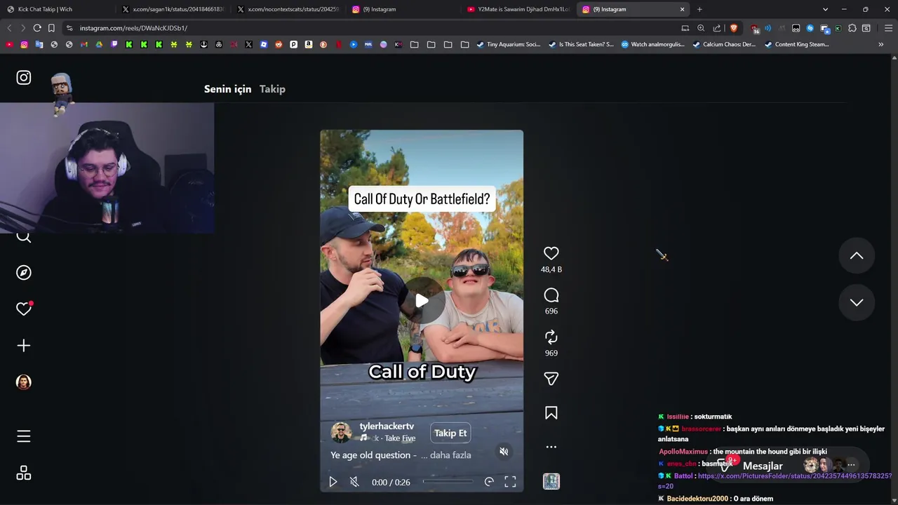
Task: Open the Tiny Aquarium bookmark
Action: 509,44
